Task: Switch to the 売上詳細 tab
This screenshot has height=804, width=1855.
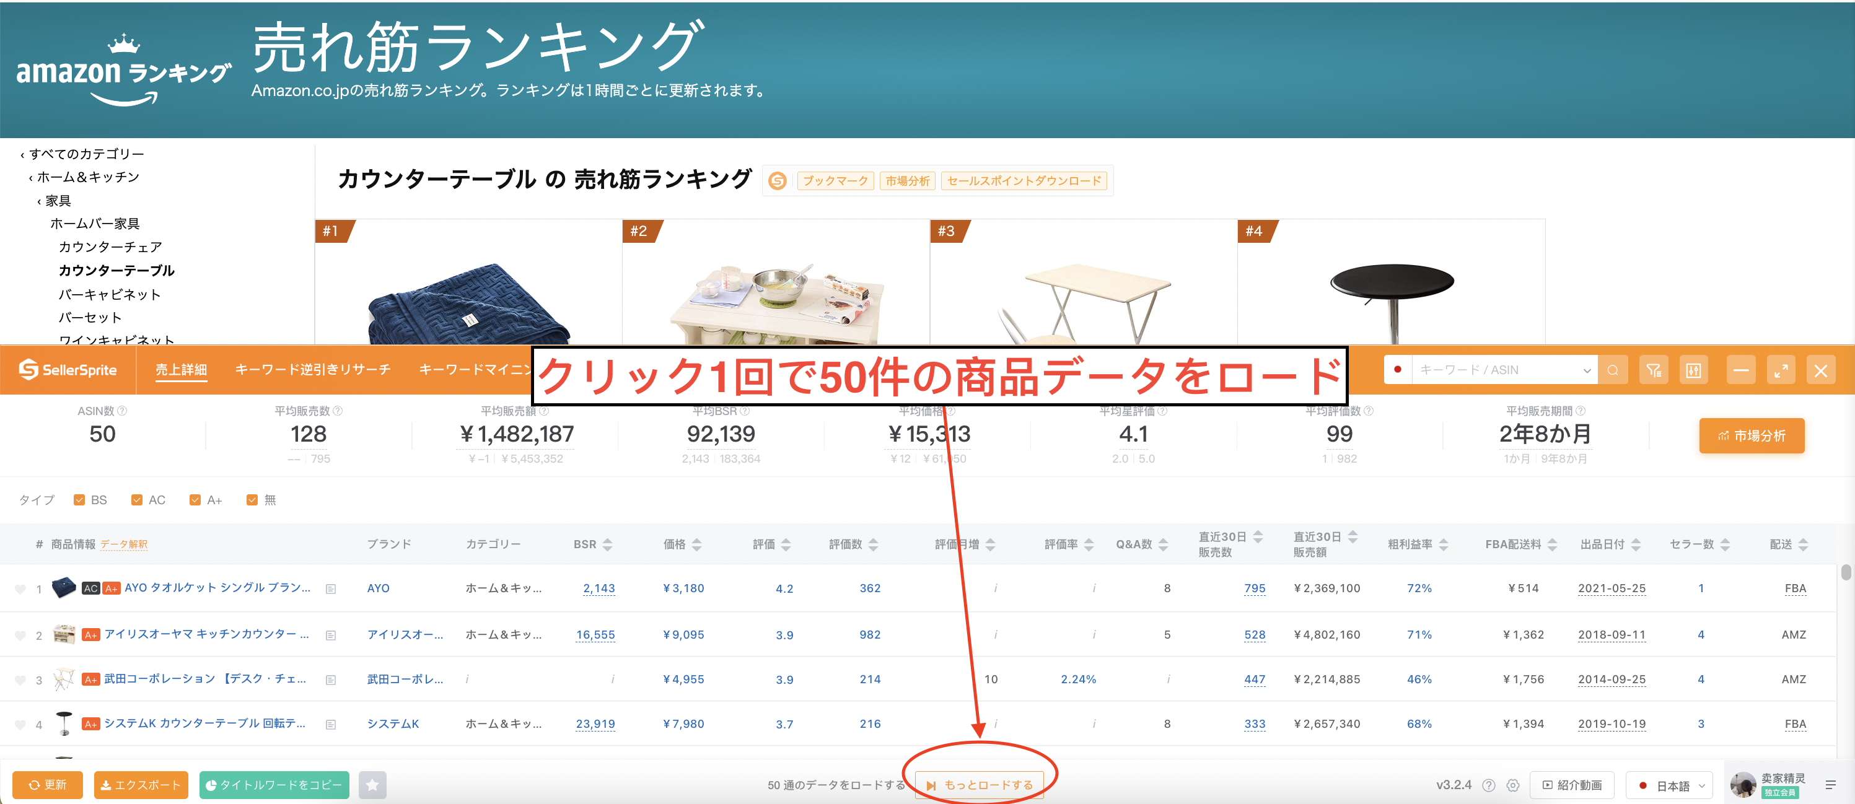Action: tap(181, 369)
